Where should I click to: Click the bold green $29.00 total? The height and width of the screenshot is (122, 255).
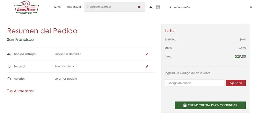[x=240, y=56]
